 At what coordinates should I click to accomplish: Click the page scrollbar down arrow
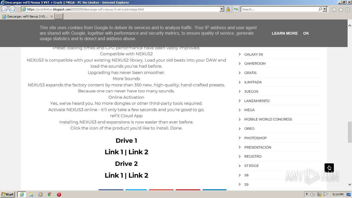pyautogui.click(x=350, y=185)
